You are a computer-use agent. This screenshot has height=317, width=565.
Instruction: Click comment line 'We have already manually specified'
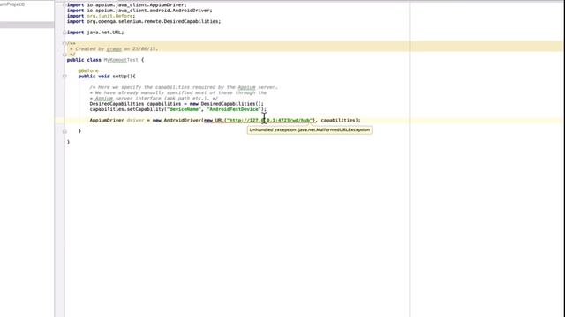[178, 92]
